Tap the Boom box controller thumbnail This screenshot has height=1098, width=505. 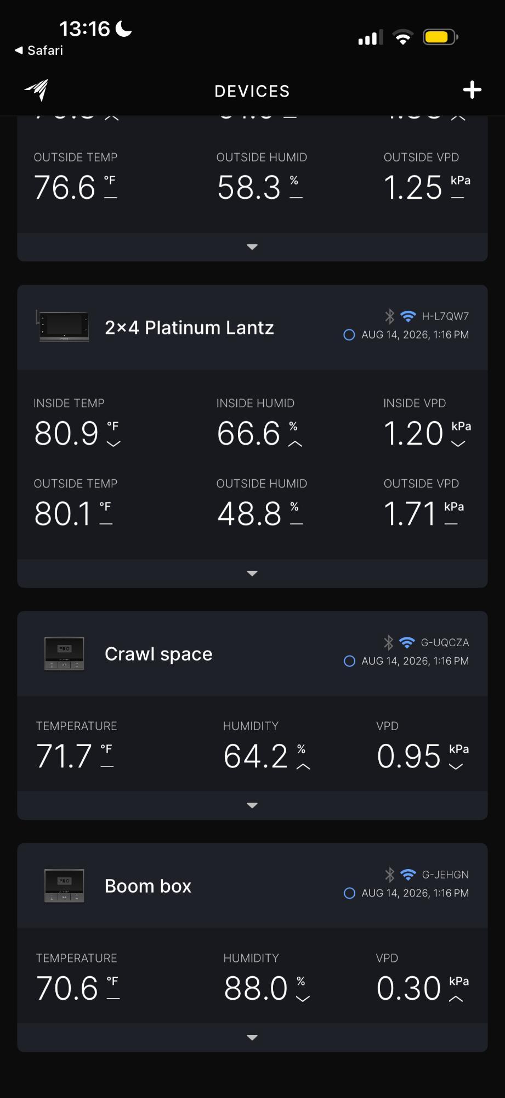[64, 886]
